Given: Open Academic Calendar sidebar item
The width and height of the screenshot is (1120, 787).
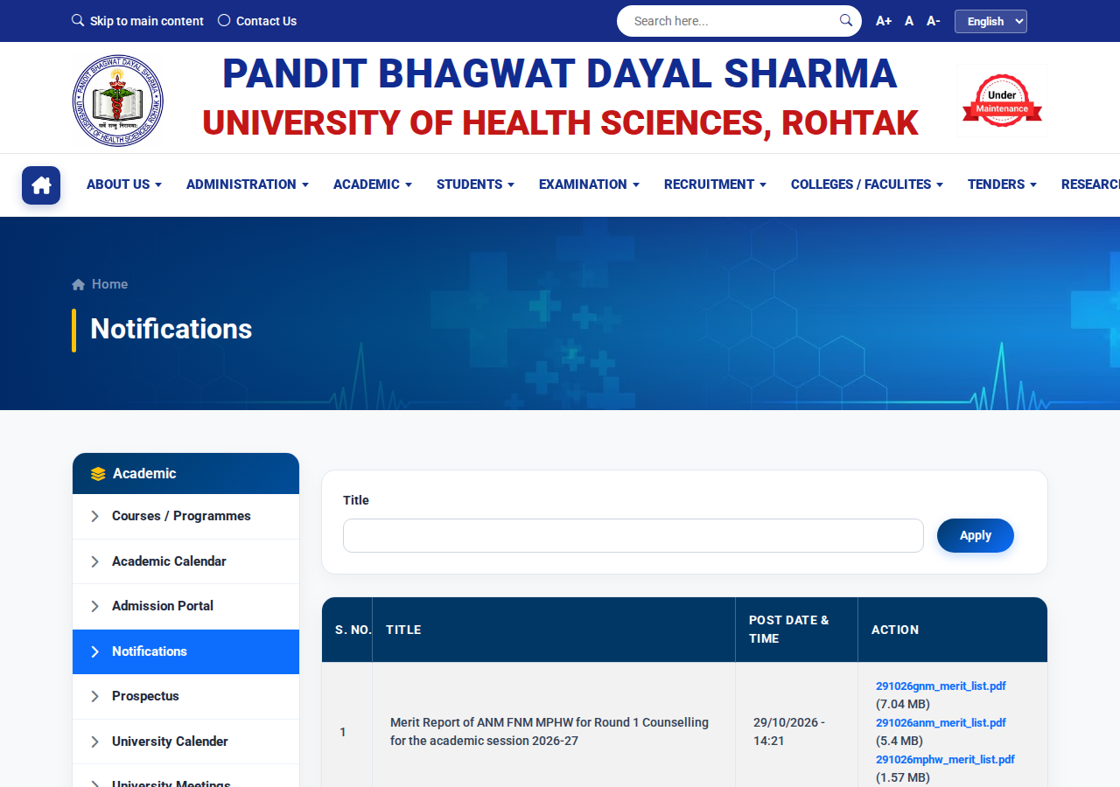Looking at the screenshot, I should click(185, 561).
